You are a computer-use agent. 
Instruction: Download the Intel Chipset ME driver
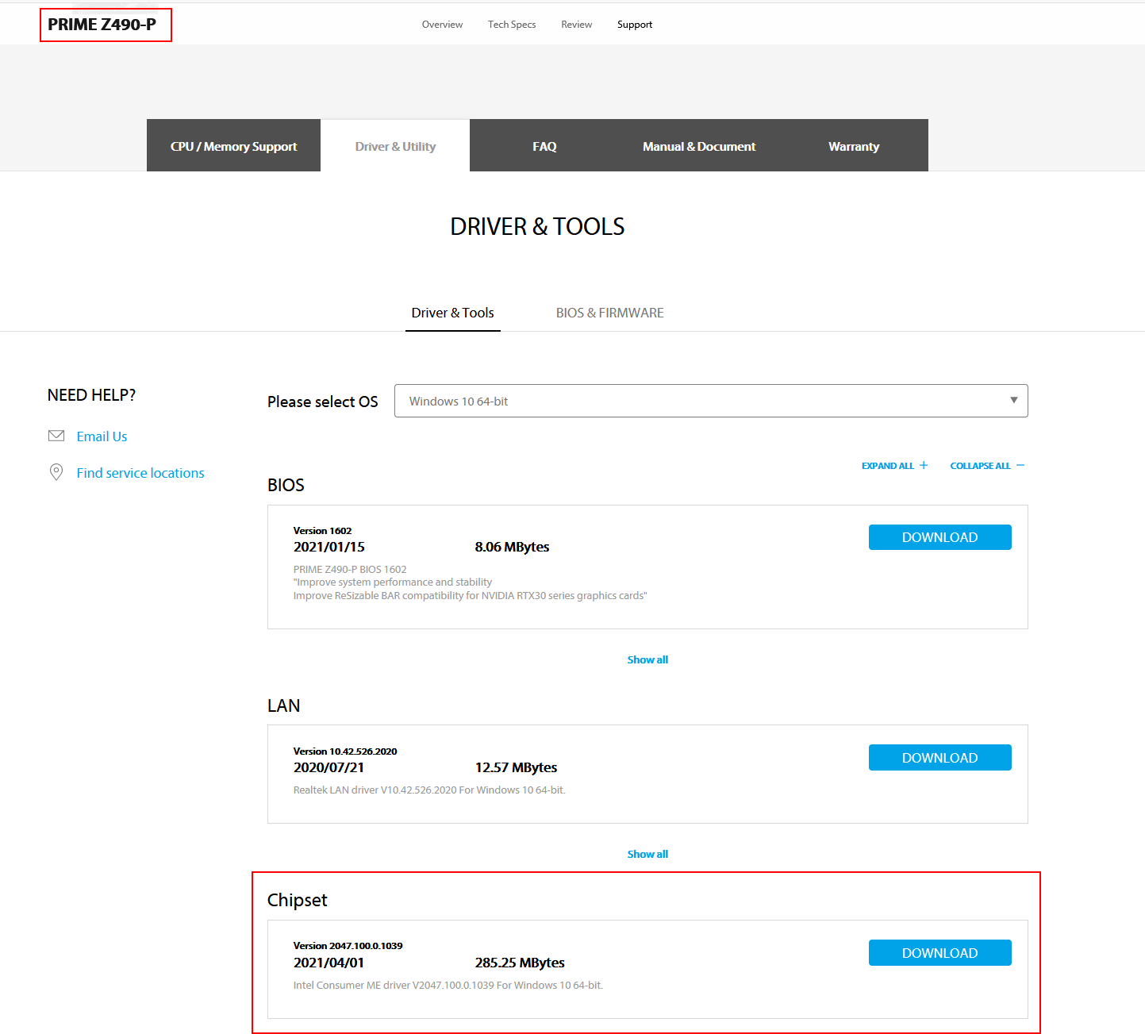[939, 953]
